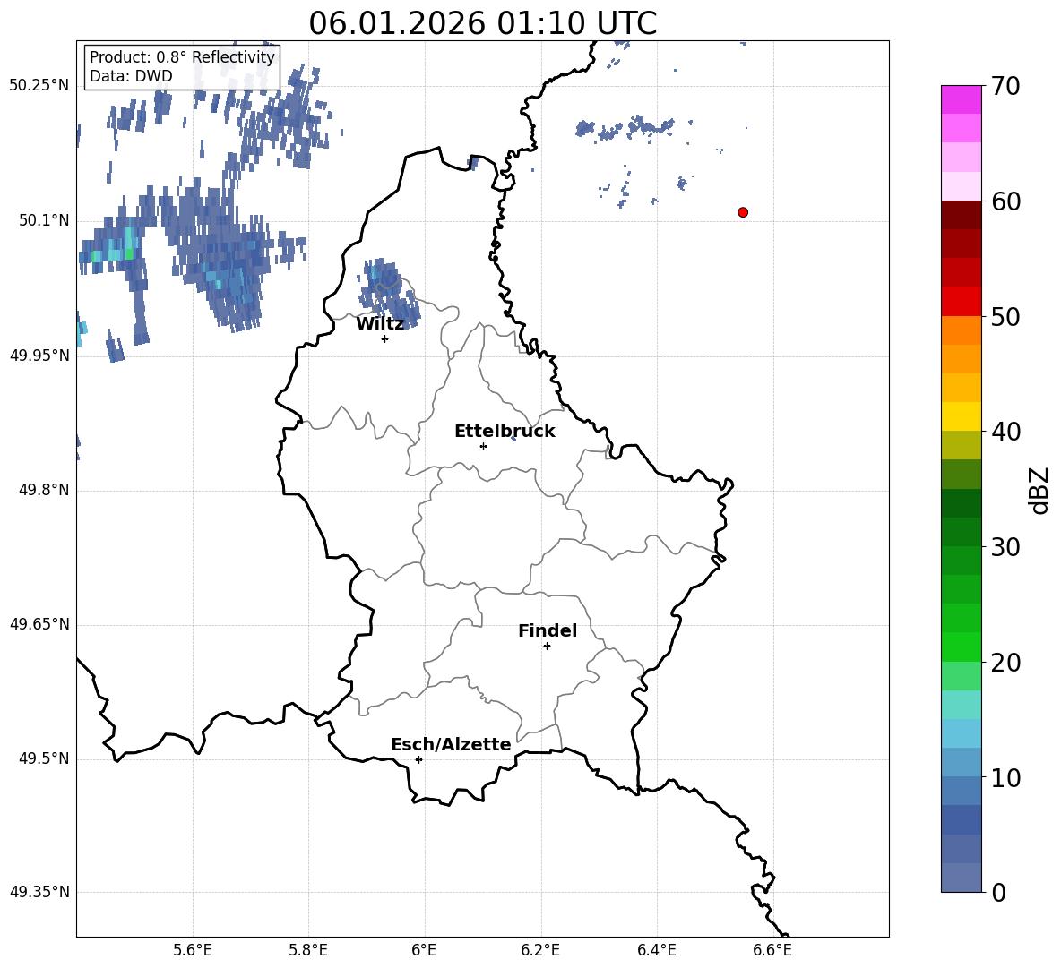
Task: Click the olive colorbar segment below 40
Action: click(x=961, y=445)
